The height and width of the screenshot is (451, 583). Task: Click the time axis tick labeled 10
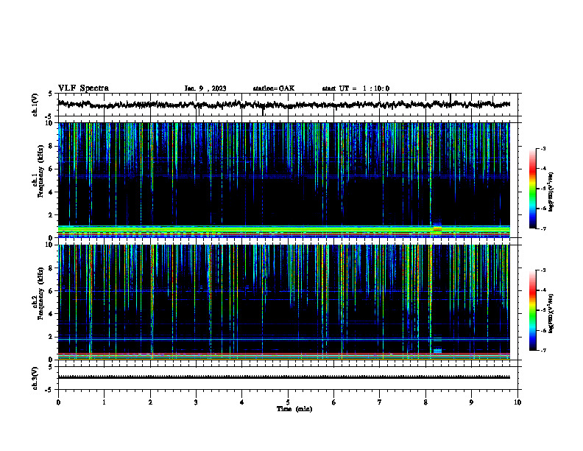[x=517, y=402]
